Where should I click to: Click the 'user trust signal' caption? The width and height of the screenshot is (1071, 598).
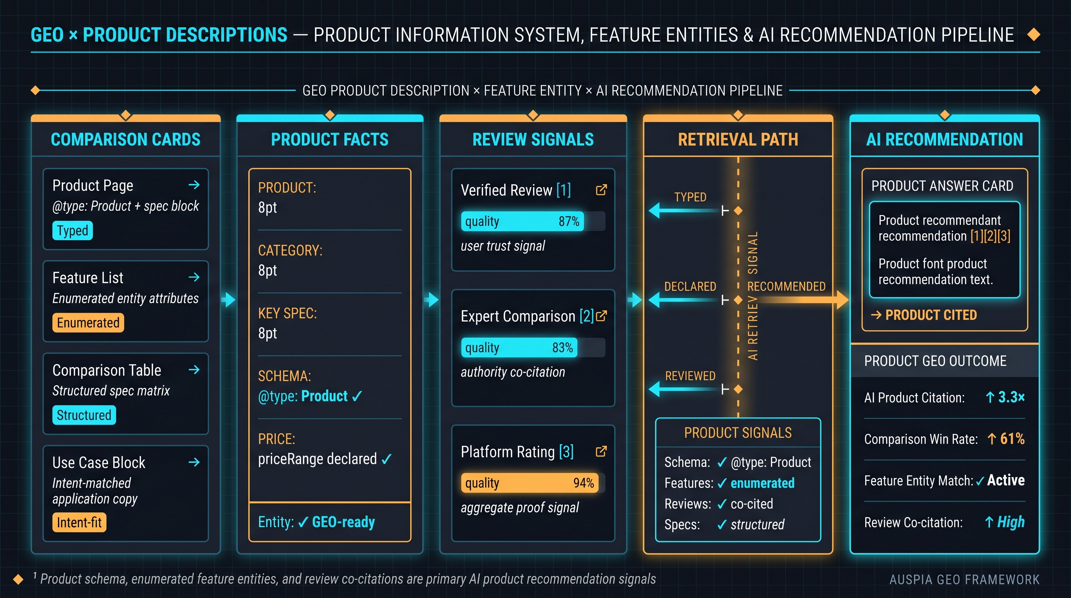pyautogui.click(x=503, y=246)
